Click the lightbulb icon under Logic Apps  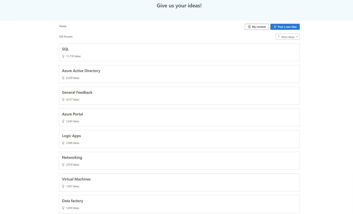63,143
